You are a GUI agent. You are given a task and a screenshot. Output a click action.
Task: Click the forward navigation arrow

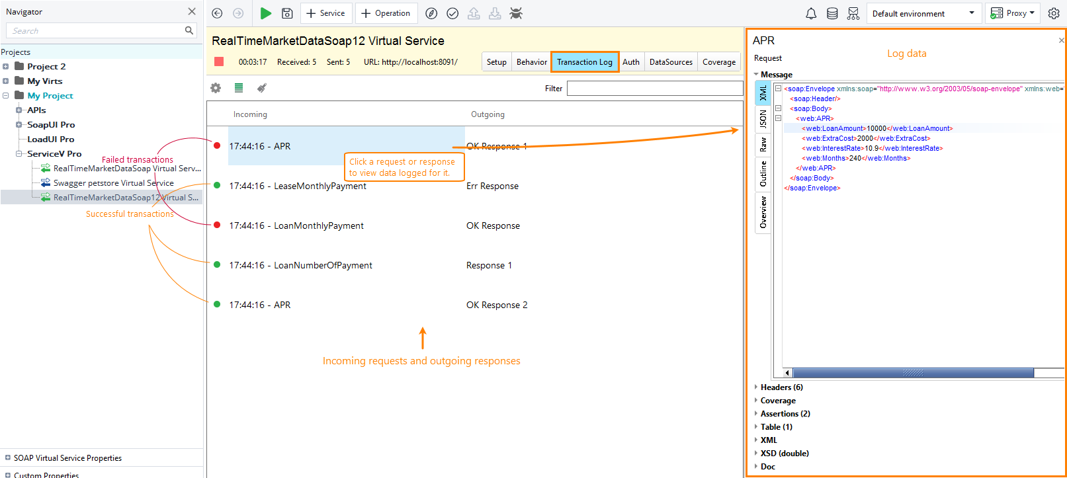coord(238,13)
